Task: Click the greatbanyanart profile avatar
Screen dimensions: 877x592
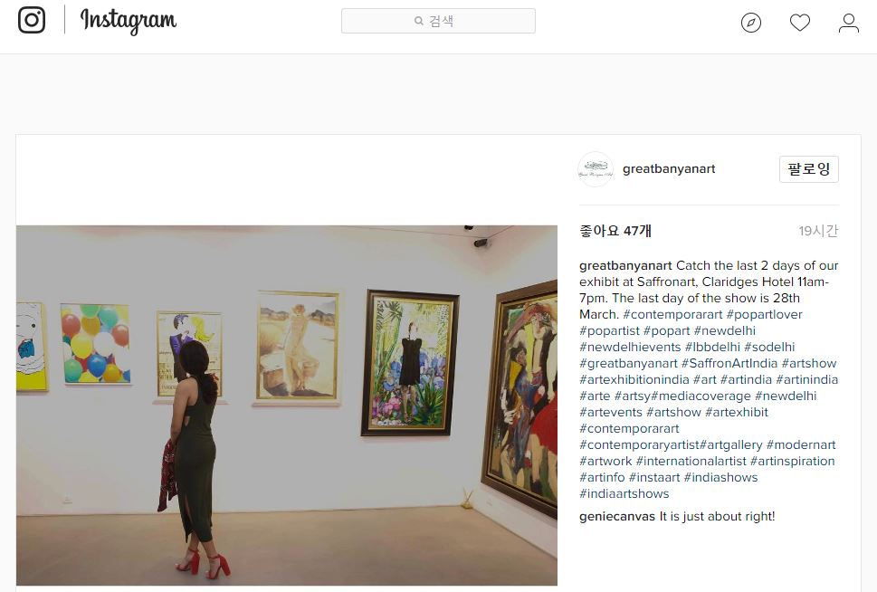Action: [x=596, y=169]
